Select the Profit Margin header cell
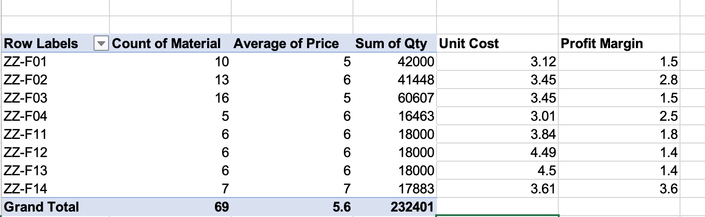 [619, 44]
